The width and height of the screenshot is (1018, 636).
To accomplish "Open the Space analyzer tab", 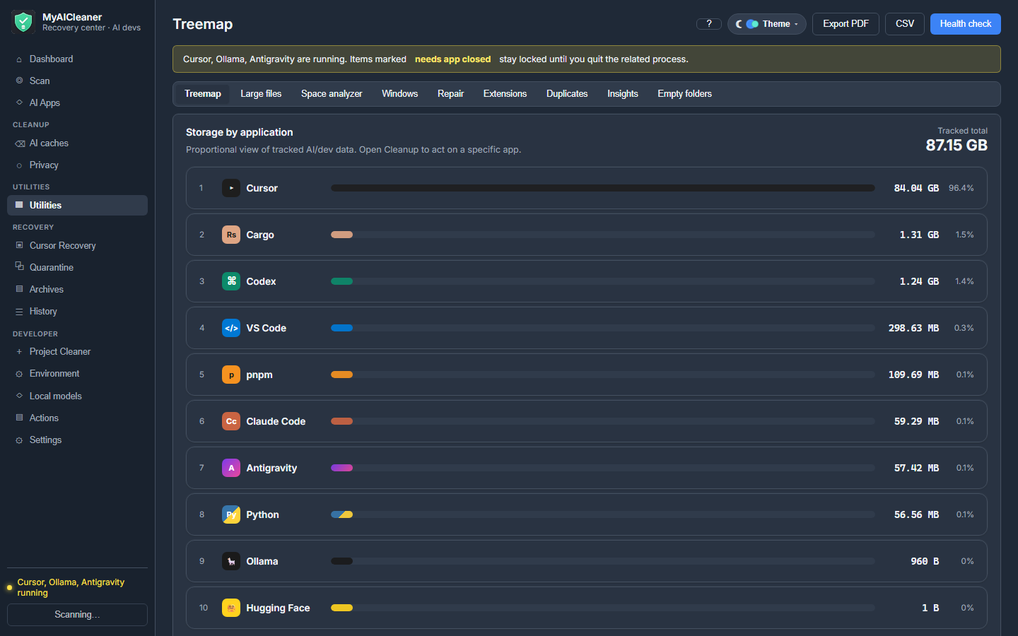I will pyautogui.click(x=332, y=94).
